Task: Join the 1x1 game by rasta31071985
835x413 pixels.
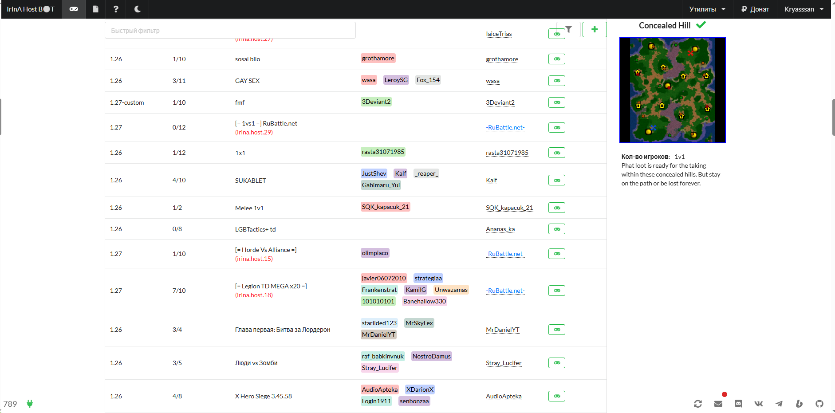Action: pos(557,153)
